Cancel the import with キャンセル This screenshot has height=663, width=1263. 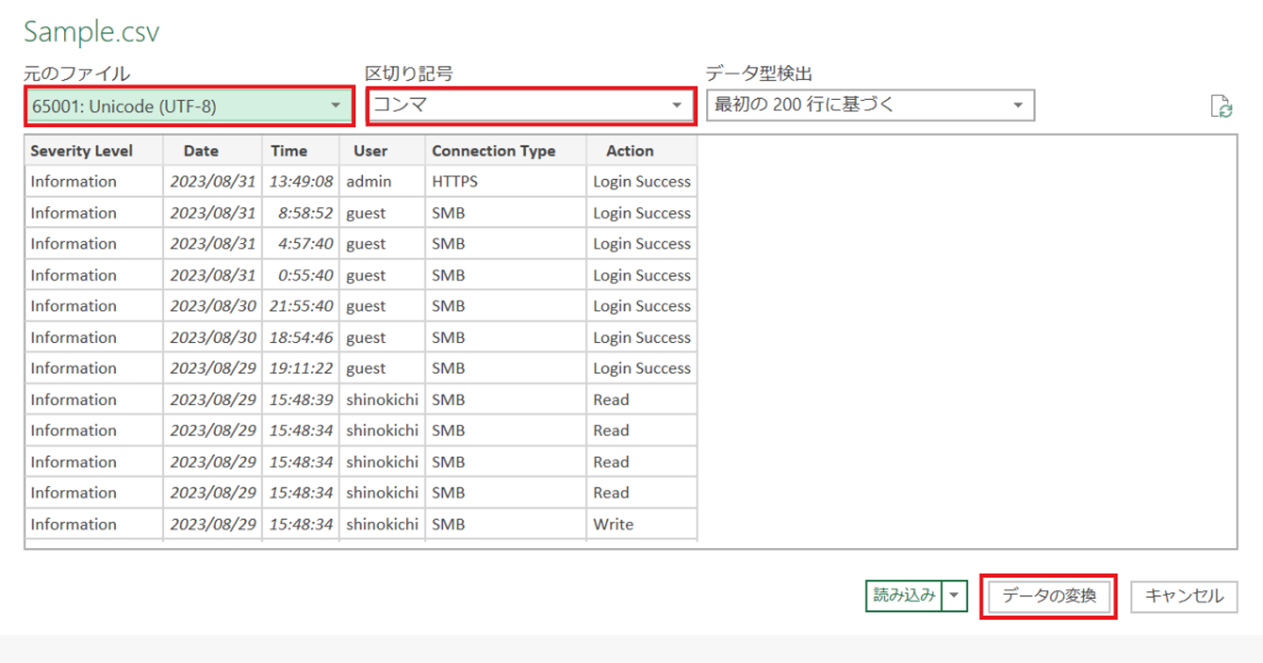tap(1184, 596)
